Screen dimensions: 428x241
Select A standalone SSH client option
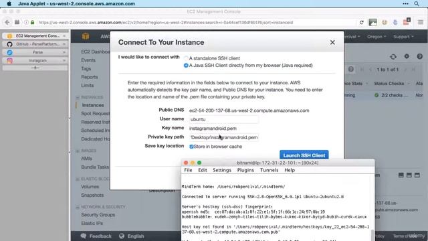[x=186, y=58]
